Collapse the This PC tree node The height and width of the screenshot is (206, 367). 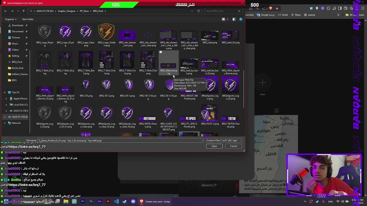(x=5, y=92)
